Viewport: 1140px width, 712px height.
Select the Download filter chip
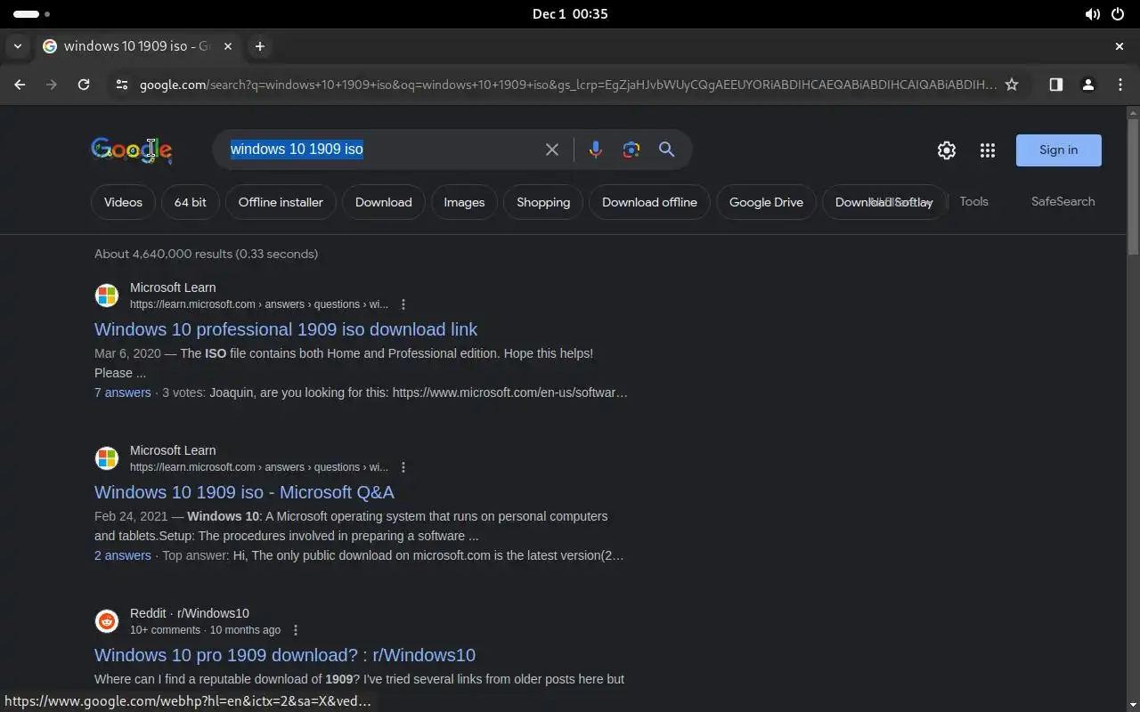(x=383, y=202)
